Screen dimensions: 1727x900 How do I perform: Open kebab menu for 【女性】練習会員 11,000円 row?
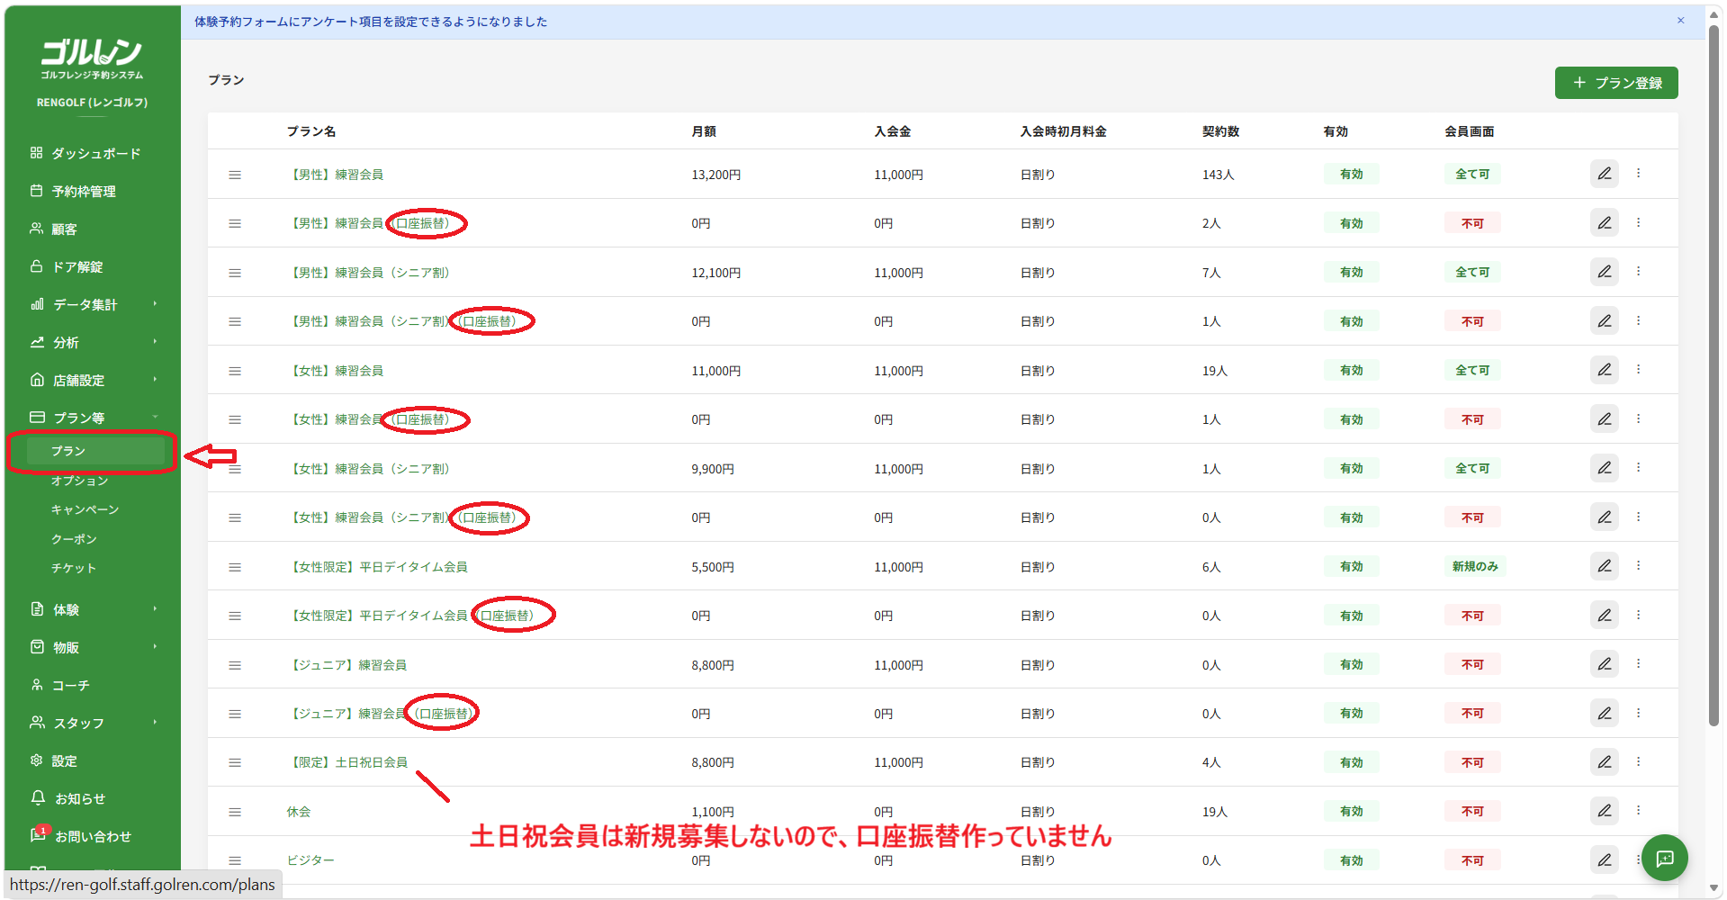click(x=1638, y=370)
